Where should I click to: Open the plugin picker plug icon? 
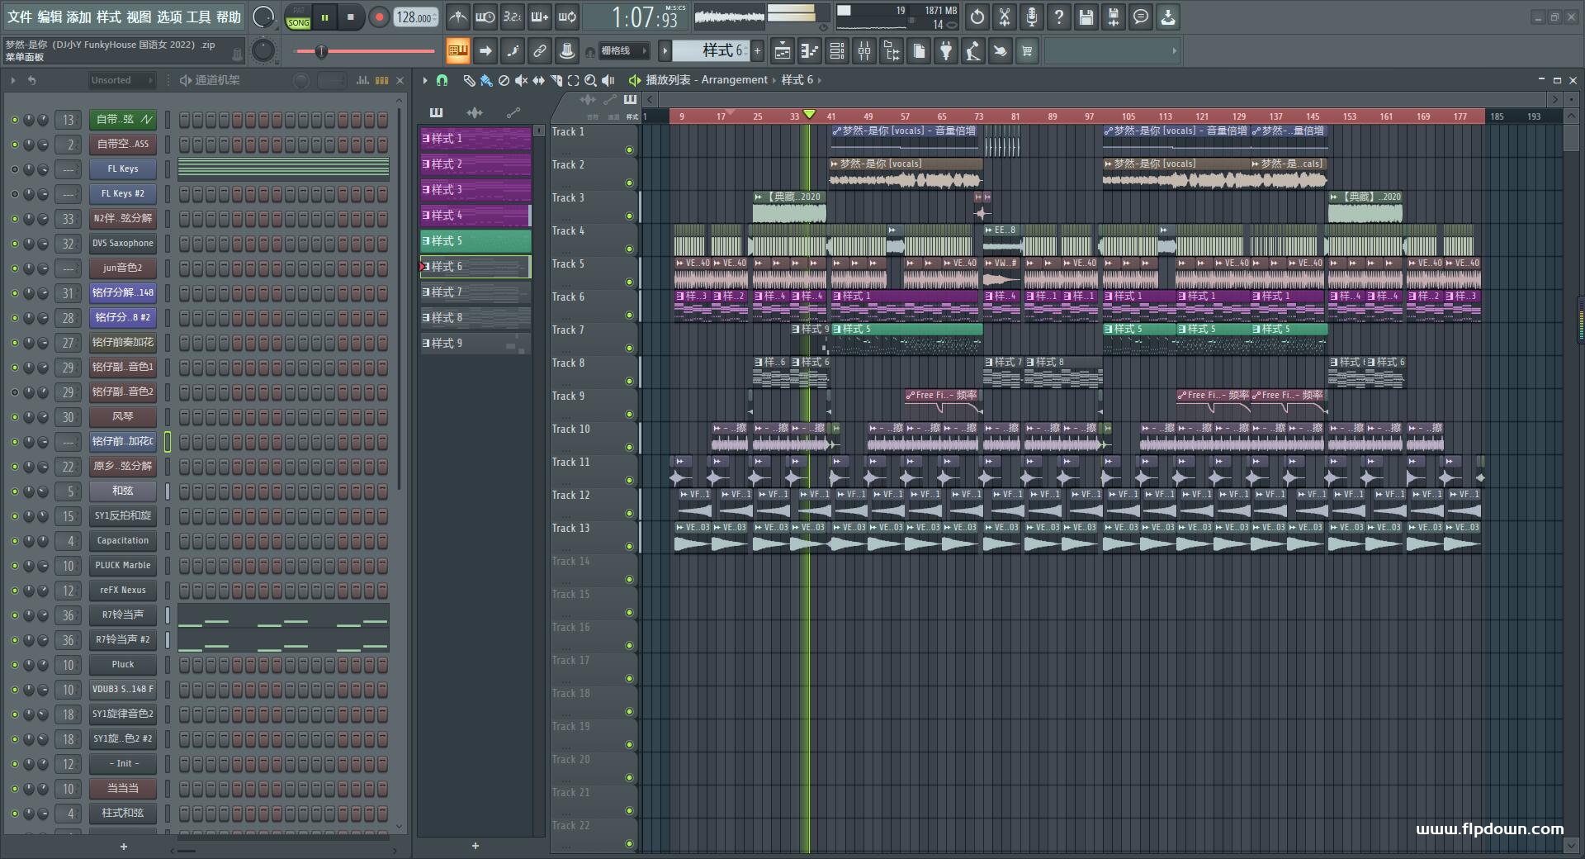[946, 51]
